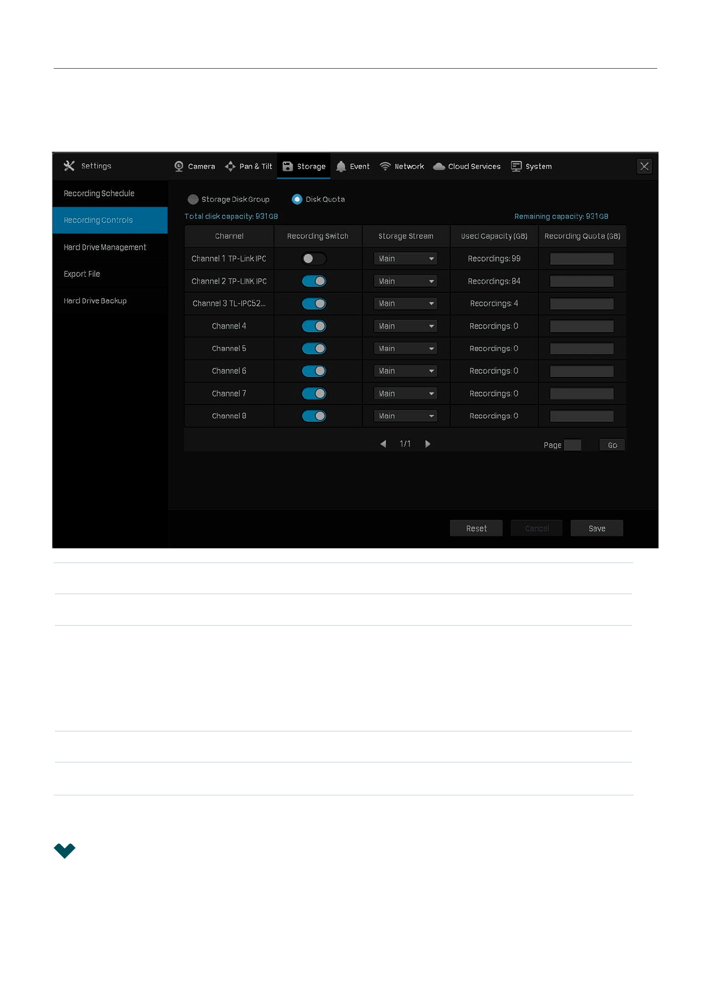Image resolution: width=711 pixels, height=1006 pixels.
Task: Click the Storage disk icon
Action: pos(288,167)
